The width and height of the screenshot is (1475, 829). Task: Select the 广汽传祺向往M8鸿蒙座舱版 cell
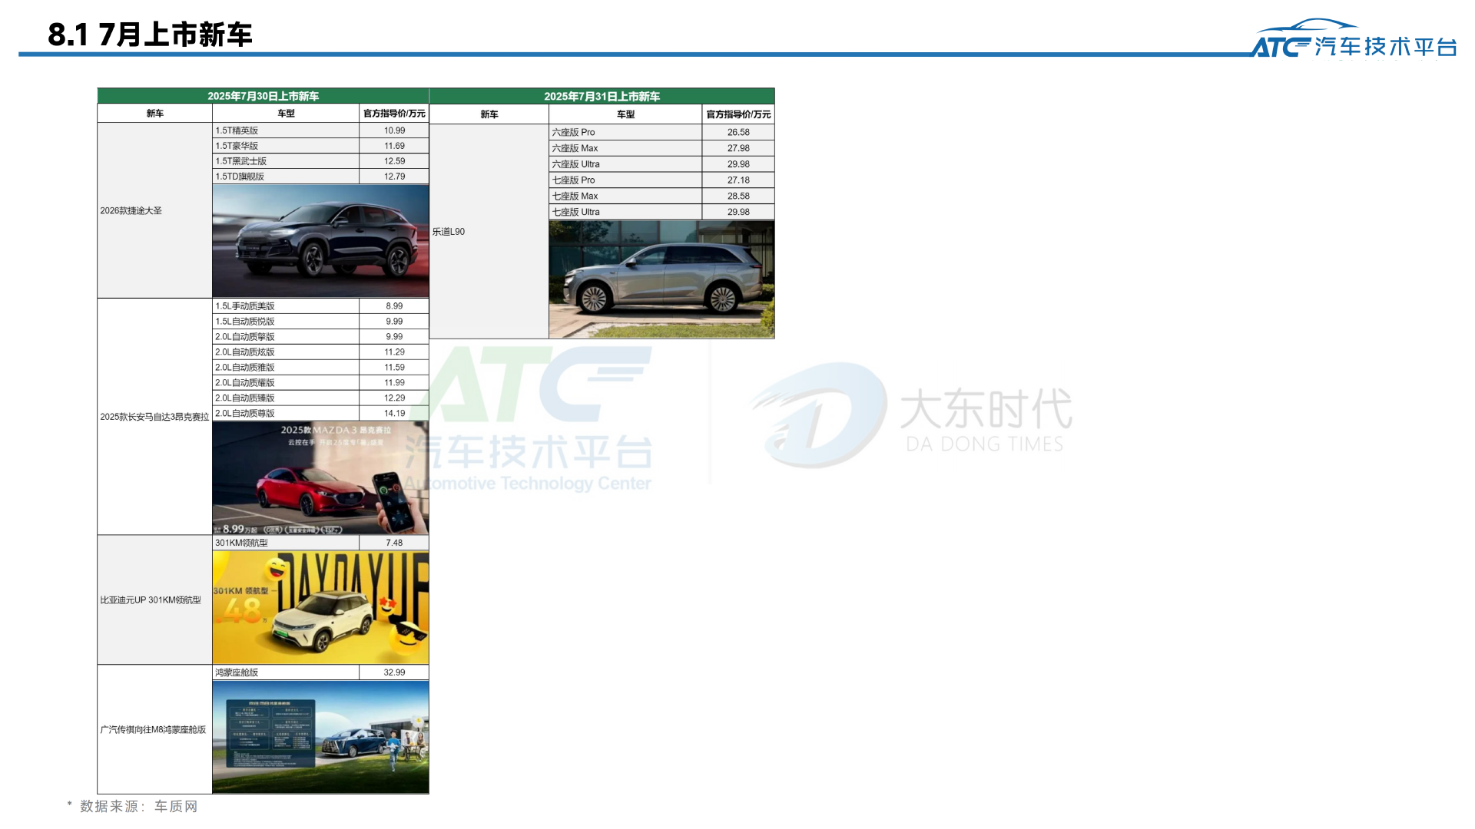coord(154,730)
